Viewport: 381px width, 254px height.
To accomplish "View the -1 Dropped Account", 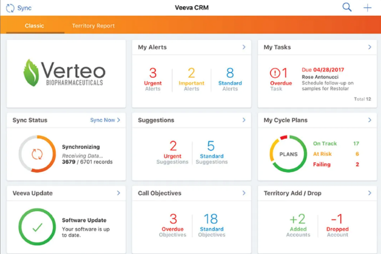I will (x=337, y=225).
